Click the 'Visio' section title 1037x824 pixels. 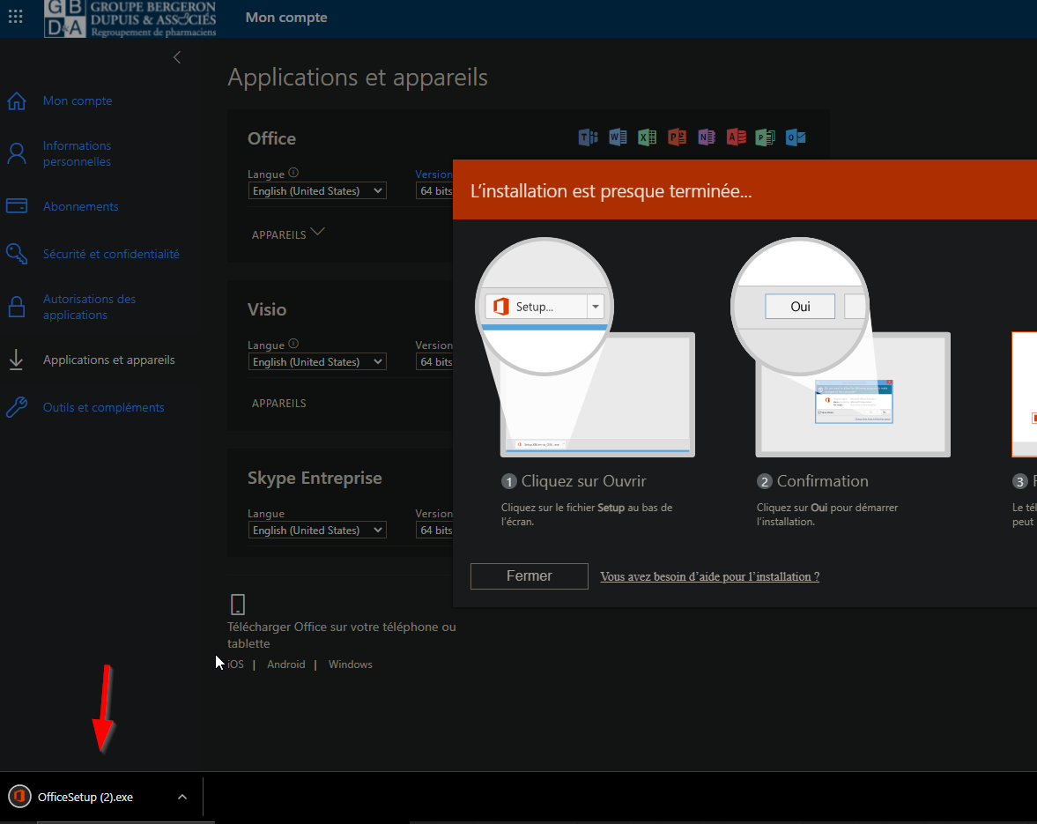click(x=267, y=309)
